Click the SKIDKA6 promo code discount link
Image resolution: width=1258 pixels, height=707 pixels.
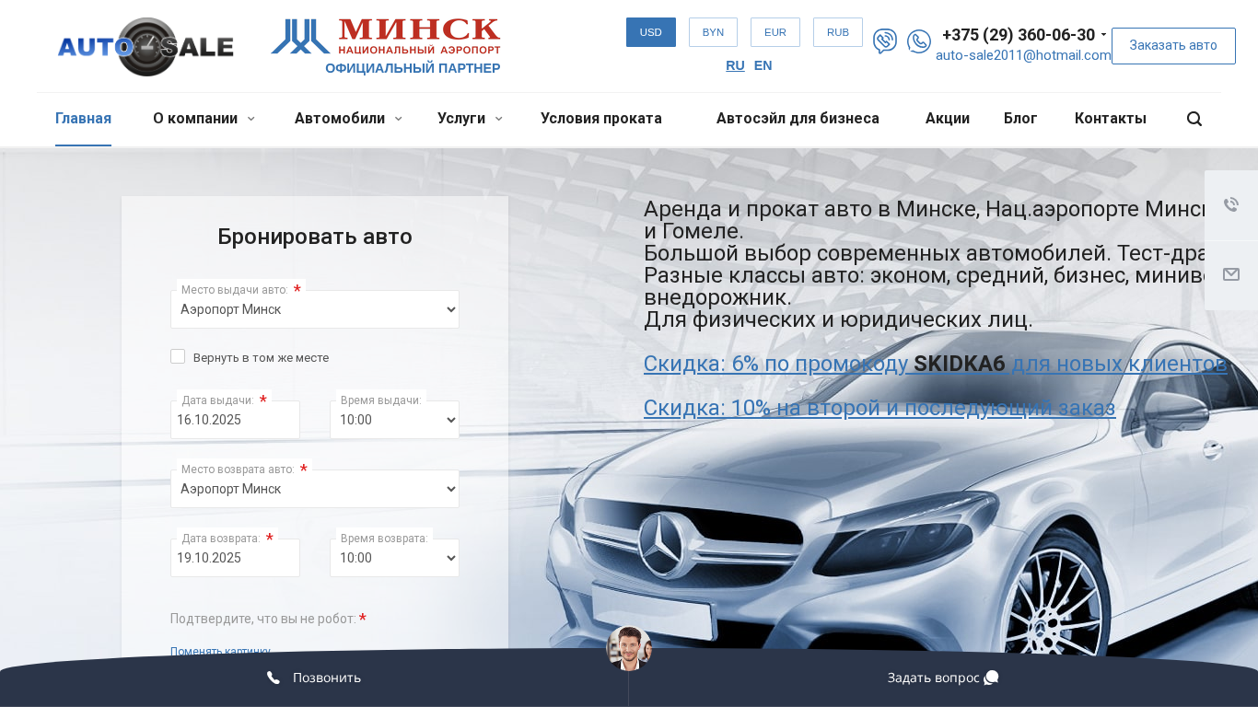click(936, 364)
